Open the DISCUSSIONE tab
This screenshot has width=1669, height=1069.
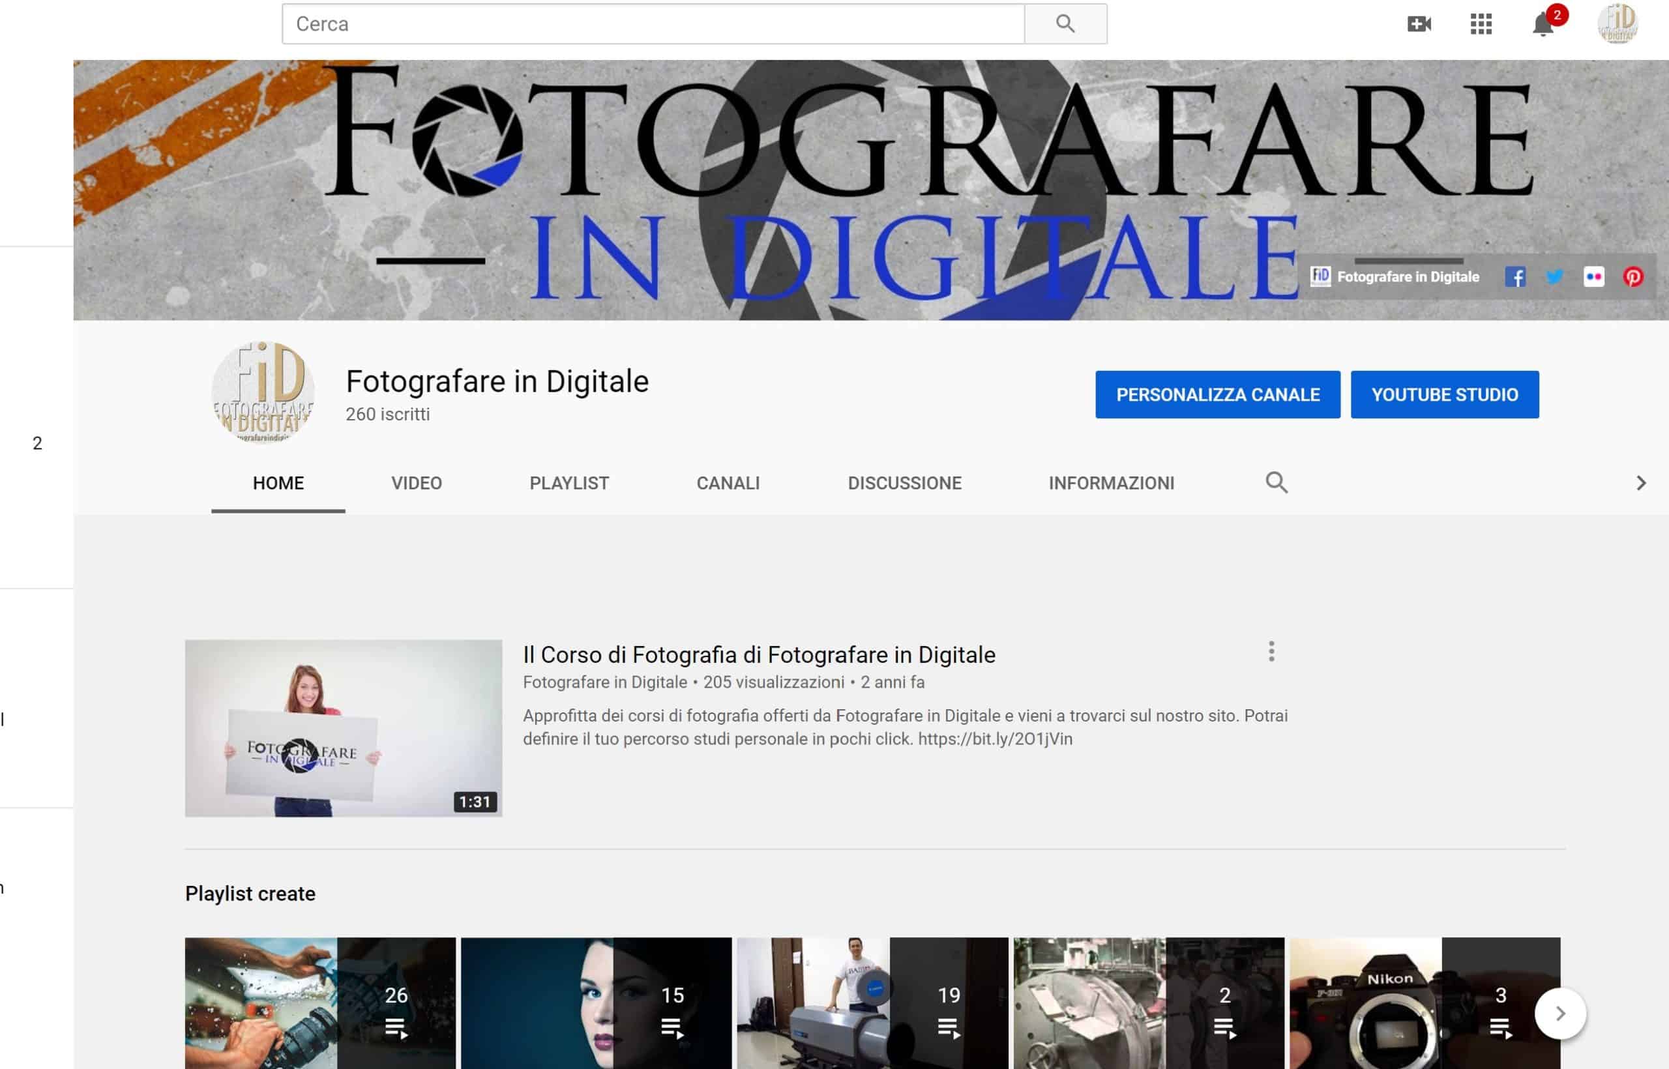pyautogui.click(x=905, y=483)
